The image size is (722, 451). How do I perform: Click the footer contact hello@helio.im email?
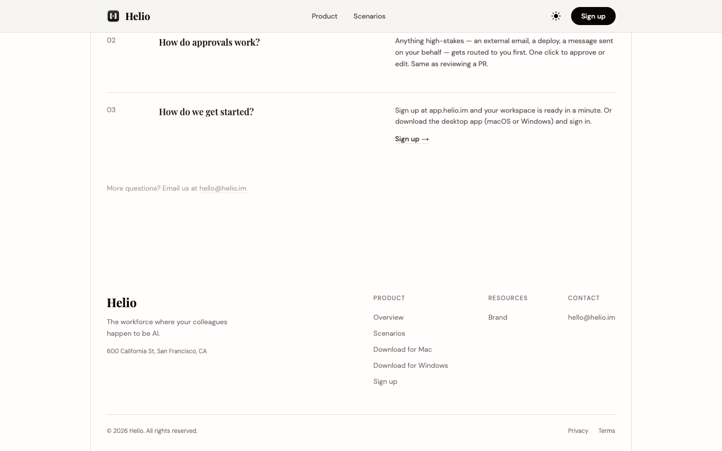point(592,317)
